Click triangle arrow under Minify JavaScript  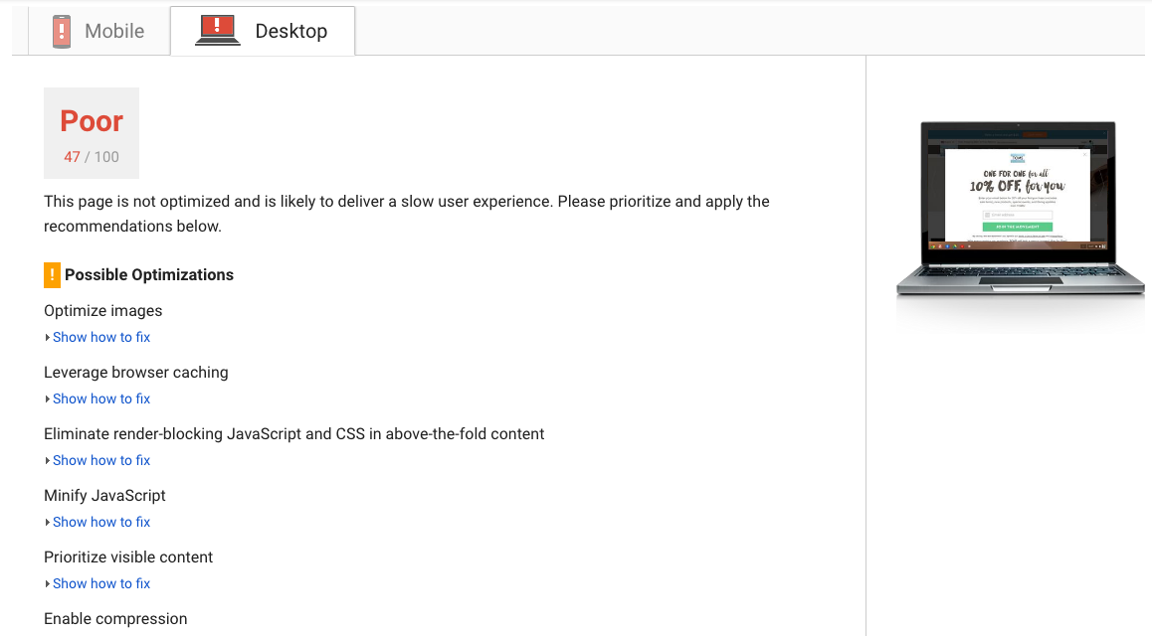(x=47, y=523)
